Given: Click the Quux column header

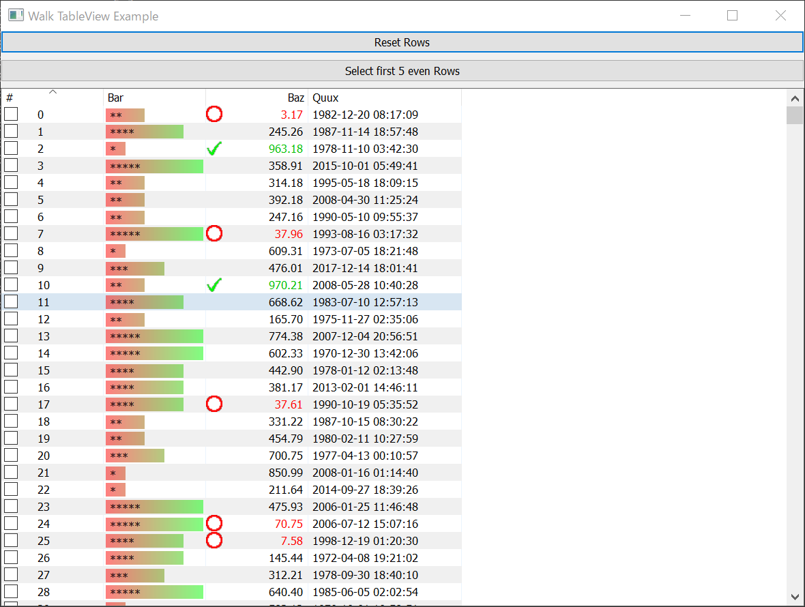Looking at the screenshot, I should 385,98.
